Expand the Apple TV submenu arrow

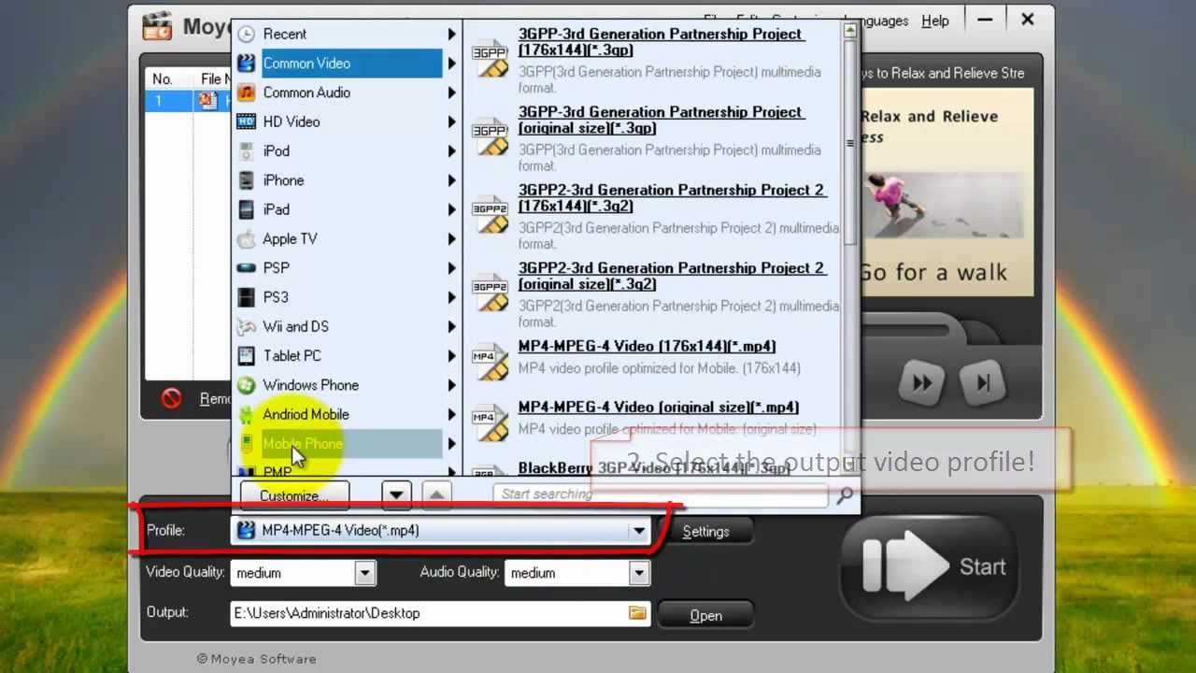click(451, 238)
